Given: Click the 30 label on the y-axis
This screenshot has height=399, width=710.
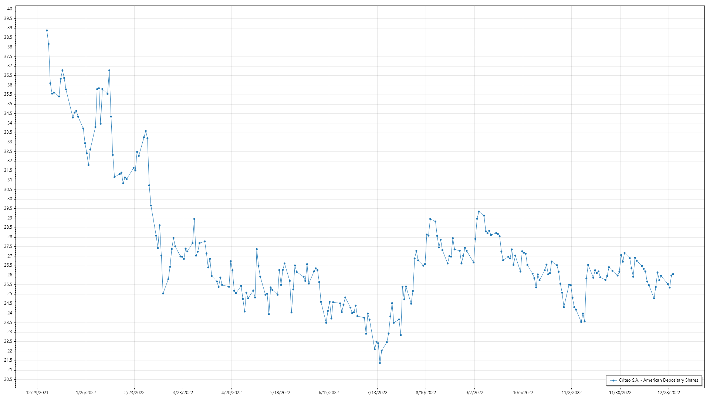Looking at the screenshot, I should [x=10, y=199].
